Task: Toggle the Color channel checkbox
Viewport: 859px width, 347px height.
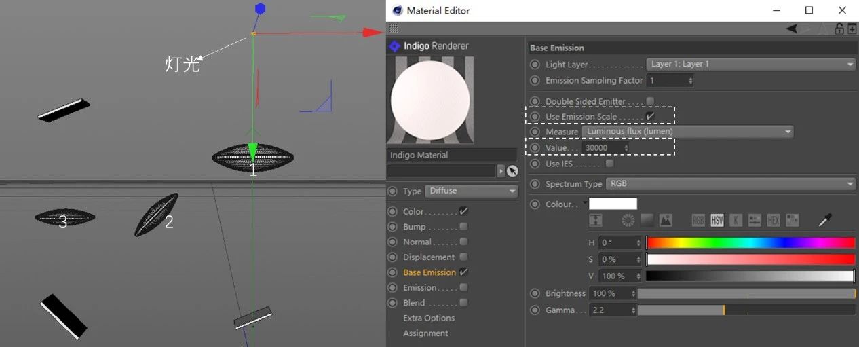Action: (463, 211)
